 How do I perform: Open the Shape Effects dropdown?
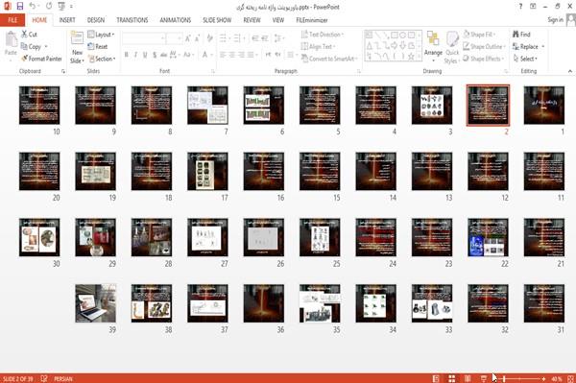click(x=483, y=59)
